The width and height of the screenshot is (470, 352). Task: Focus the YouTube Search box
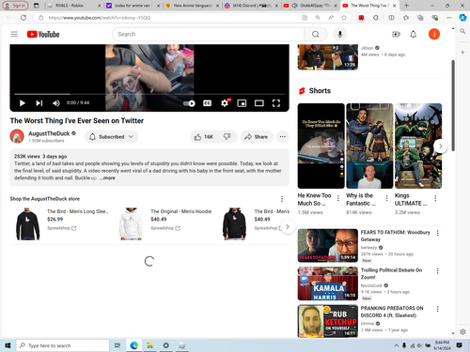(208, 34)
